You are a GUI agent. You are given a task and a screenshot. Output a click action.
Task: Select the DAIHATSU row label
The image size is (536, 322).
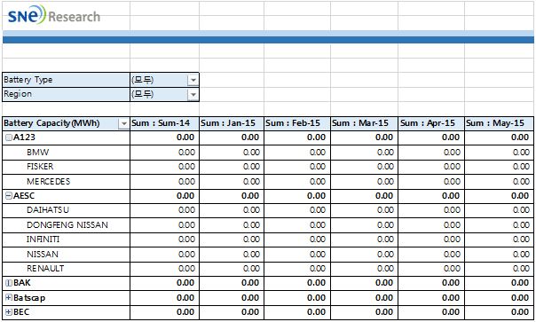pos(48,210)
